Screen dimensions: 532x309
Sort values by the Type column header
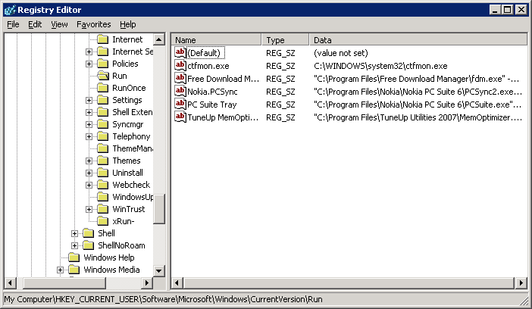coord(286,39)
